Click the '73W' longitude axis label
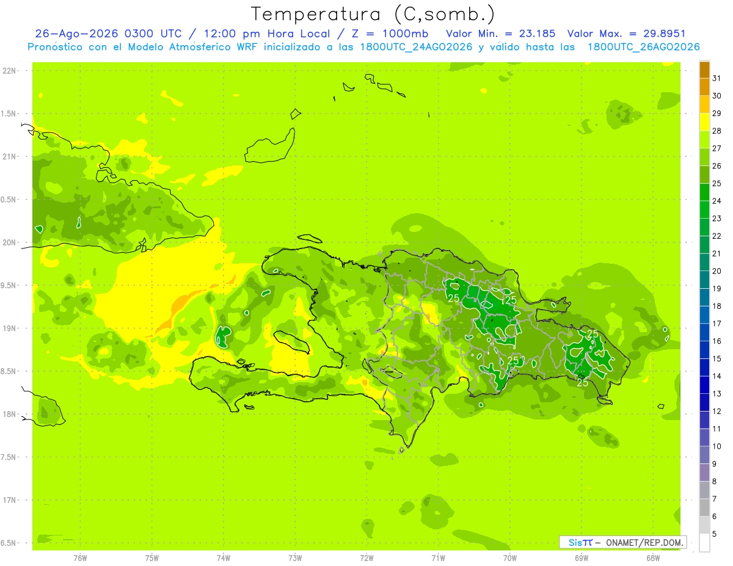This screenshot has width=733, height=566. click(295, 557)
